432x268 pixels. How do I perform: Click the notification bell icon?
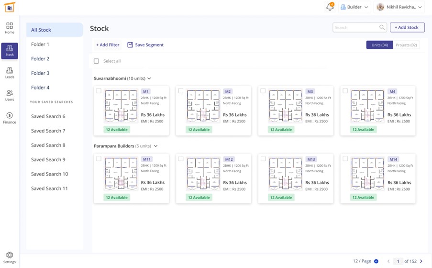coord(330,7)
